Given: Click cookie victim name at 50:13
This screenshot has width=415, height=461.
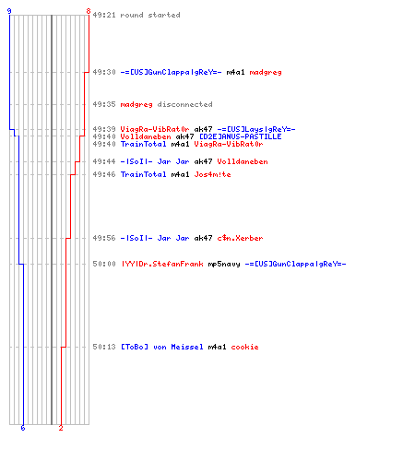Looking at the screenshot, I should coord(244,347).
